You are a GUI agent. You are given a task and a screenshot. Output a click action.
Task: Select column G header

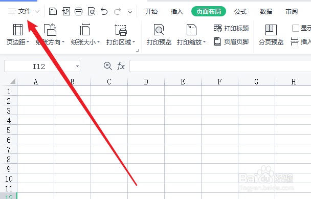pyautogui.click(x=256, y=81)
